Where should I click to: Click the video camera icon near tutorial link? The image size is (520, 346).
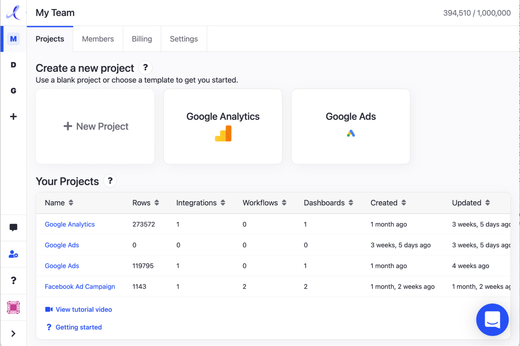pos(49,309)
